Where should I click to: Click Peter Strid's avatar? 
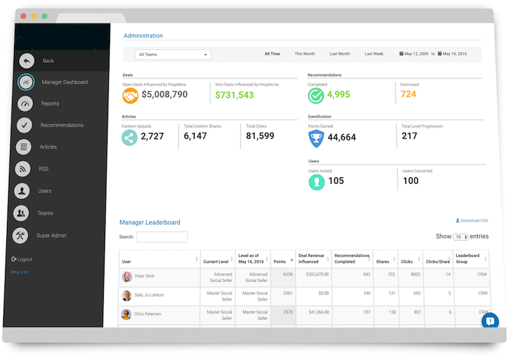[x=127, y=277]
